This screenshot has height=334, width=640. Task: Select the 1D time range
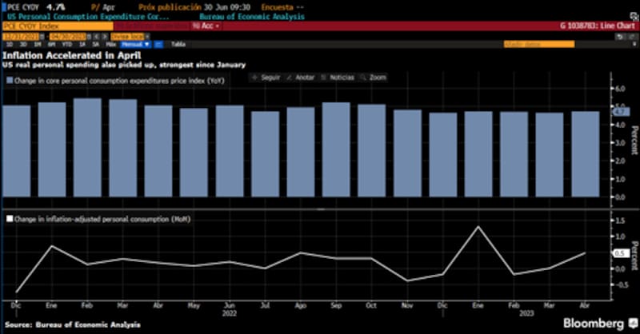[10, 44]
